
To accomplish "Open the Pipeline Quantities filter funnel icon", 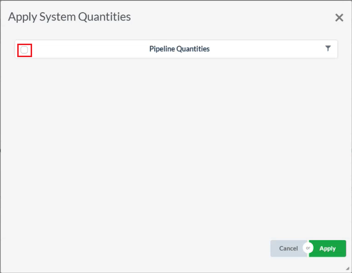I will coord(328,48).
